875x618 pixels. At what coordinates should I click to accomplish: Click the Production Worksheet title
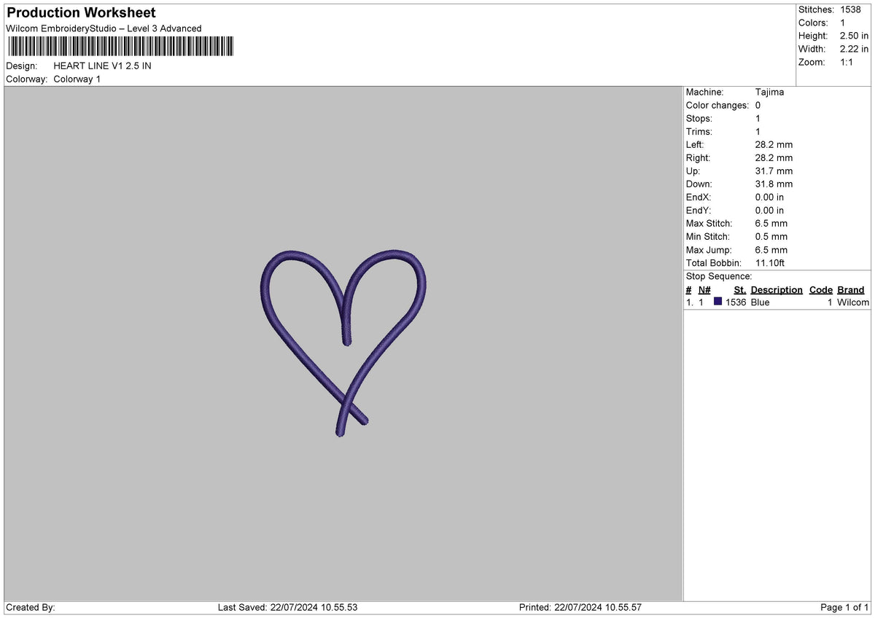point(81,13)
